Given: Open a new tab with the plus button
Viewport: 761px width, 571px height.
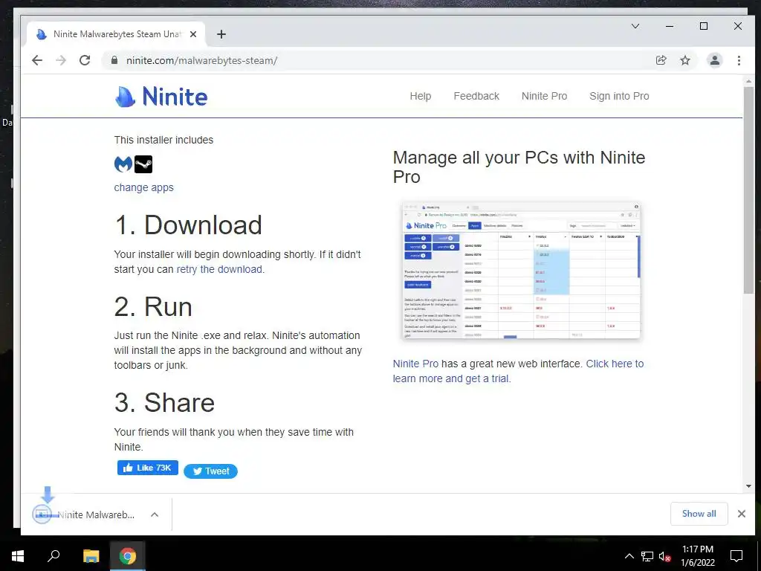Looking at the screenshot, I should tap(221, 34).
